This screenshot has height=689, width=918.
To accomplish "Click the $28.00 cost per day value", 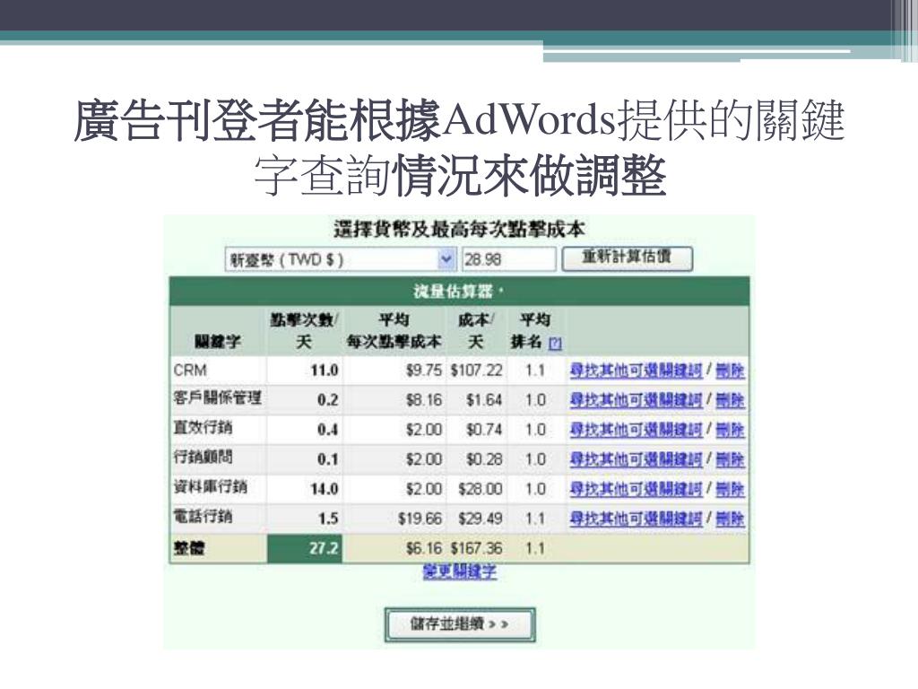I will click(481, 489).
